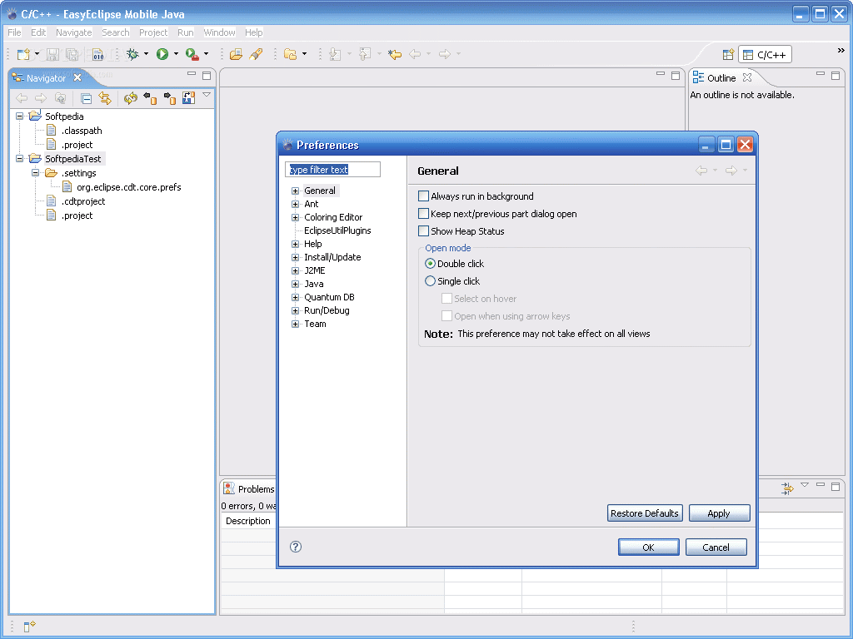Enable Always run in background
The width and height of the screenshot is (853, 639).
423,196
